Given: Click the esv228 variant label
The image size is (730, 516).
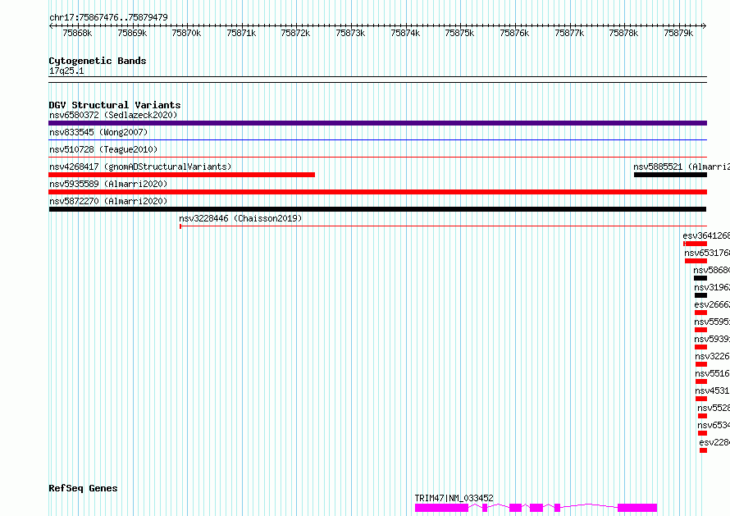Looking at the screenshot, I should pyautogui.click(x=714, y=442).
